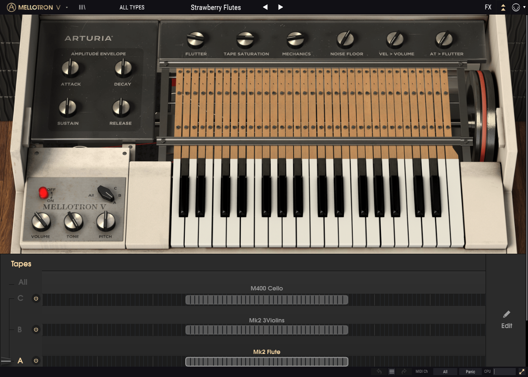Undo the last action

click(x=379, y=371)
